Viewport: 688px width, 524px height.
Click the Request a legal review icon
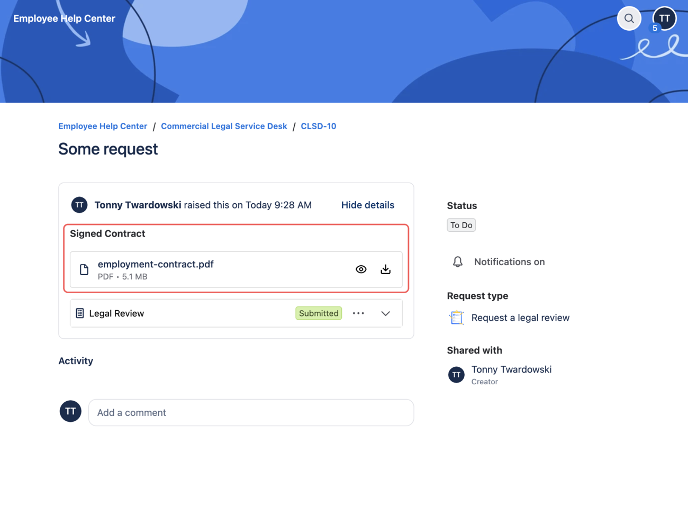[x=456, y=318]
